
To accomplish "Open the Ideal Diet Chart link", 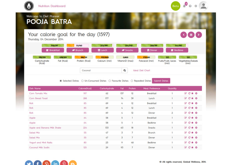I will 142,70.
